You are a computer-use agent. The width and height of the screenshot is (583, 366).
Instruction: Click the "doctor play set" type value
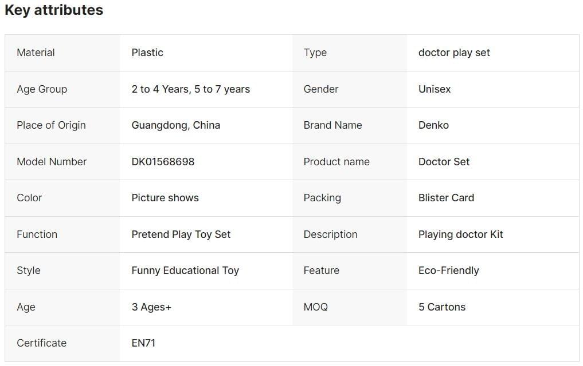pyautogui.click(x=454, y=53)
